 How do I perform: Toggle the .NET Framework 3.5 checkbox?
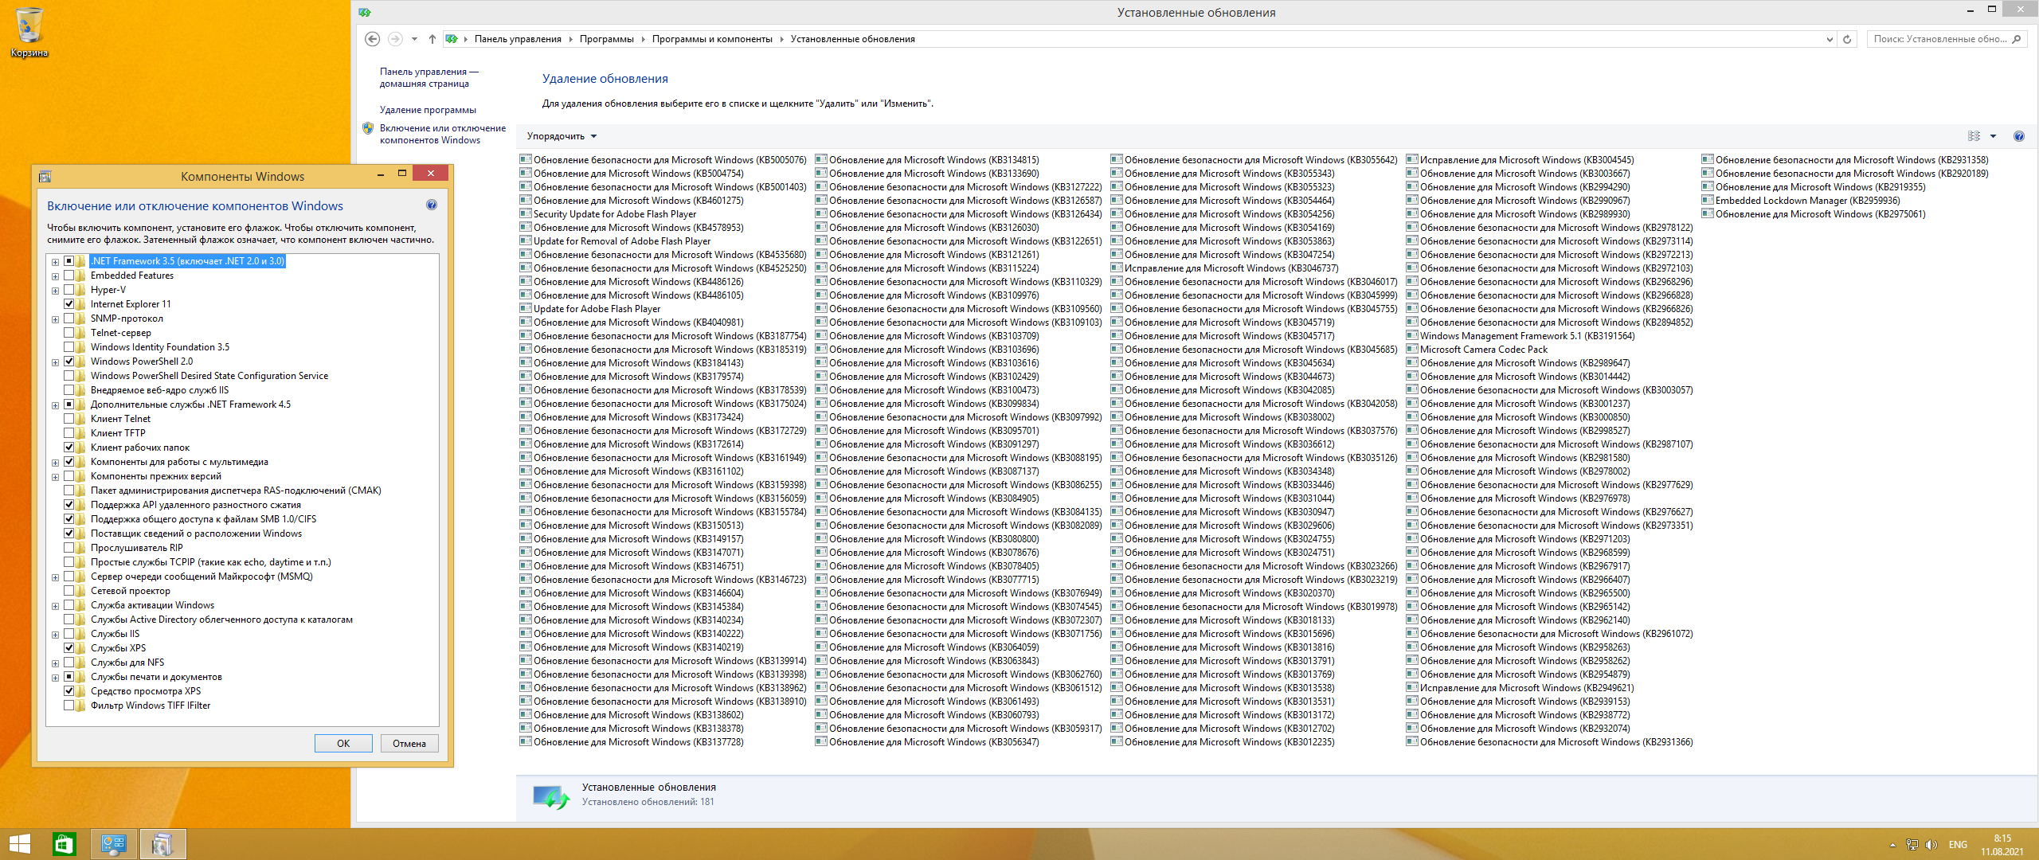click(x=68, y=261)
